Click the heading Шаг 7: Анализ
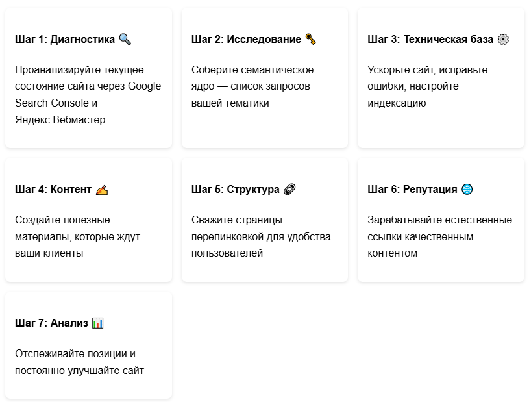This screenshot has height=402, width=529. (x=51, y=323)
